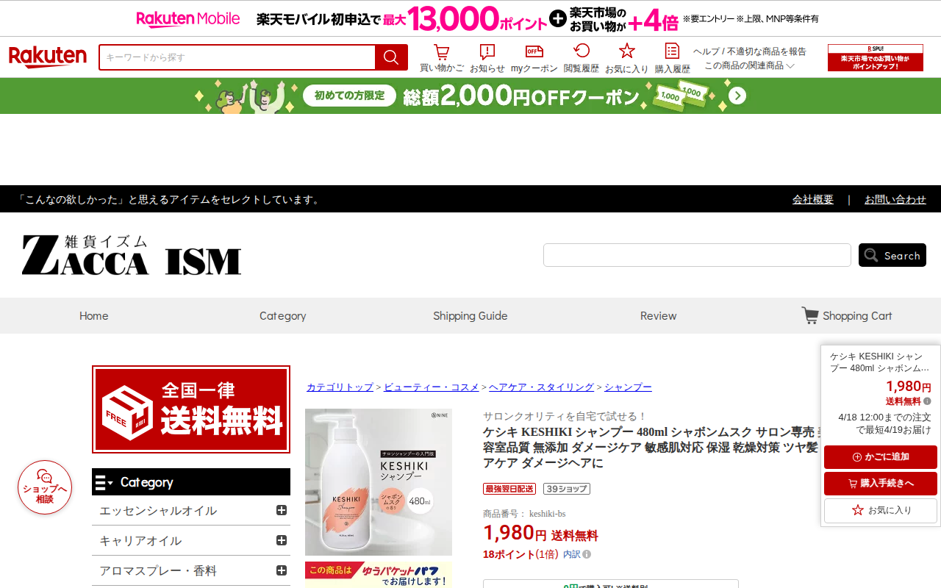Open the お気に入り star icon in header

point(627,59)
